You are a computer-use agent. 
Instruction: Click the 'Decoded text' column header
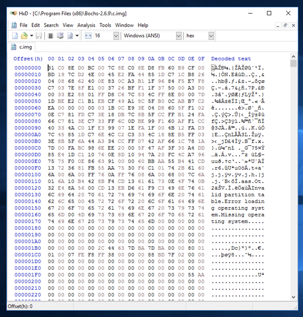pos(231,58)
